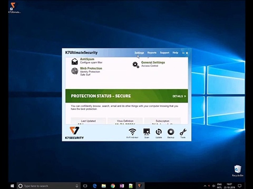The height and width of the screenshot is (189, 253).
Task: Click the Web Protection globe icon
Action: point(75,71)
